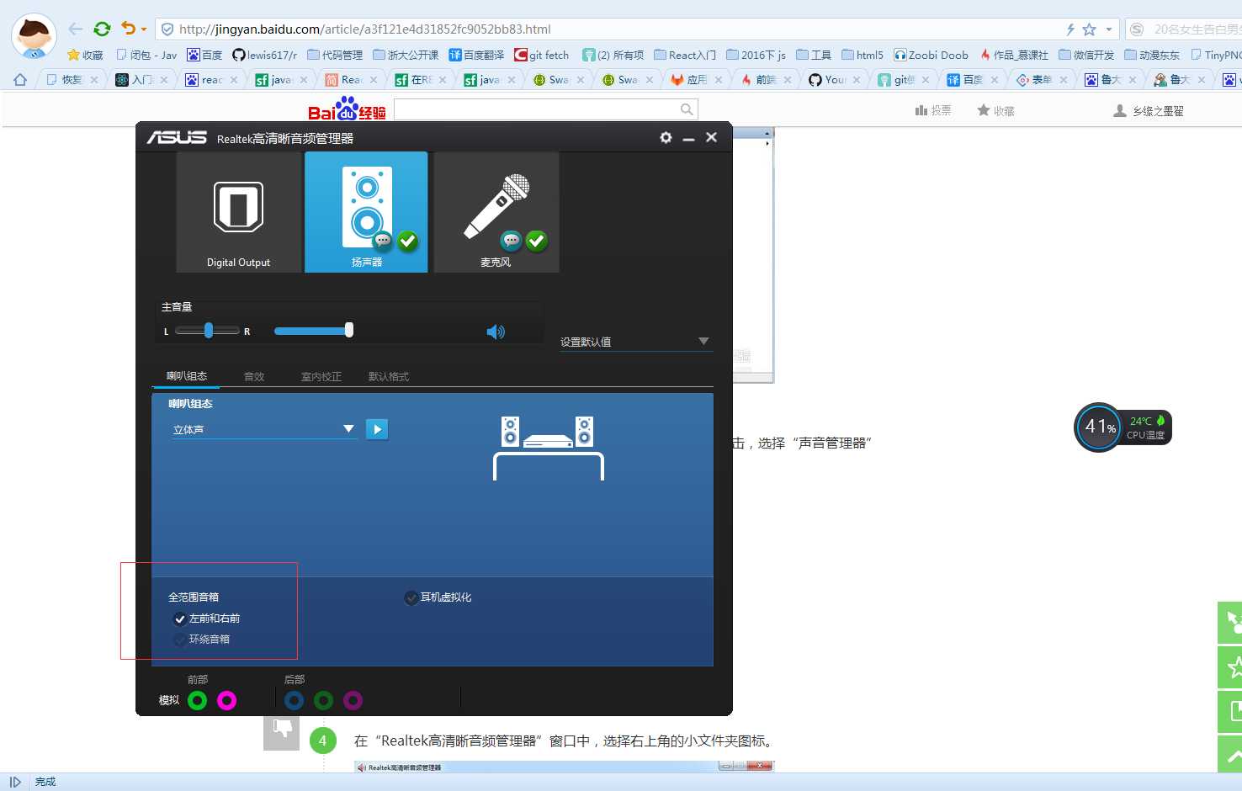
Task: Open the git fetch bookmark
Action: 542,55
